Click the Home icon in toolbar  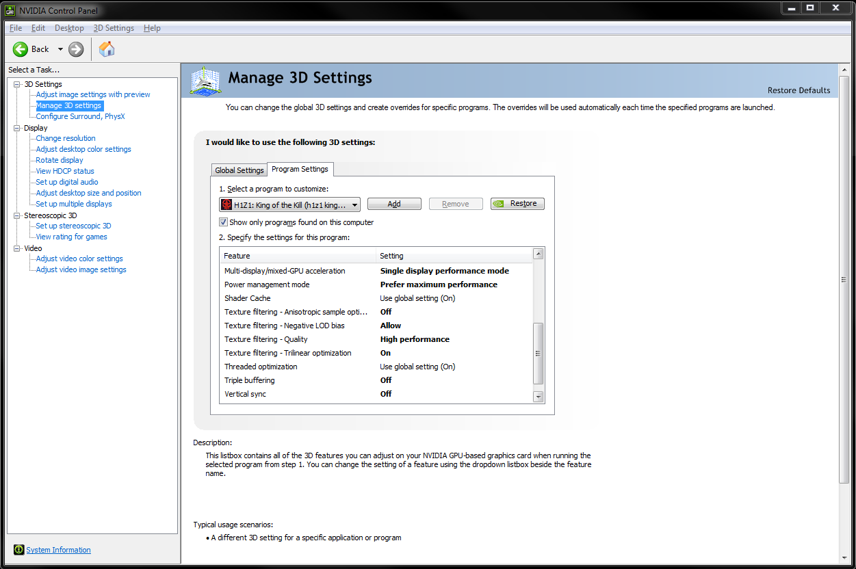(107, 49)
